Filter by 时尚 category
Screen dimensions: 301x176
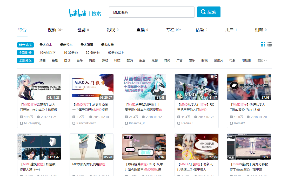pos(167,60)
